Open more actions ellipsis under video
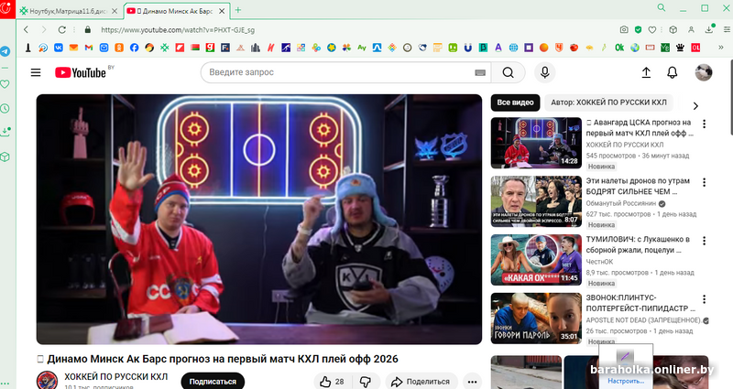The width and height of the screenshot is (733, 389). pyautogui.click(x=472, y=382)
